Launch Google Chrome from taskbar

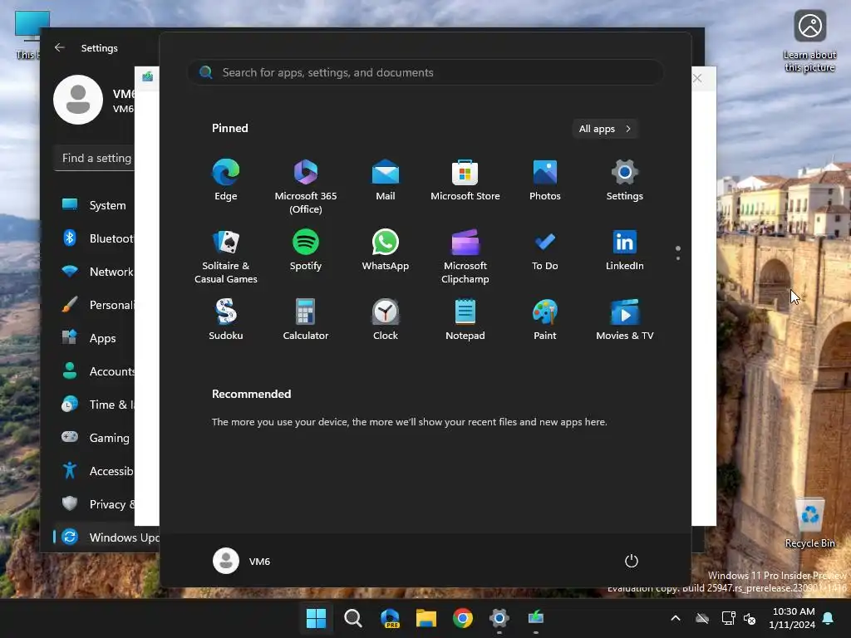tap(462, 617)
